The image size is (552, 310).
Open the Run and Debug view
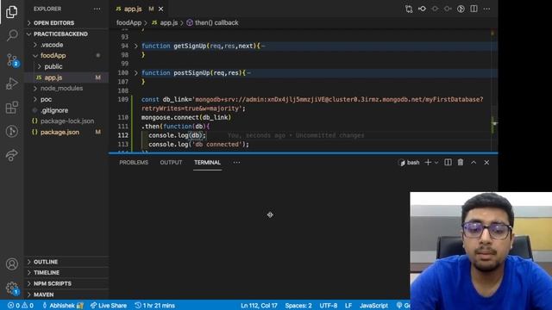[x=11, y=84]
